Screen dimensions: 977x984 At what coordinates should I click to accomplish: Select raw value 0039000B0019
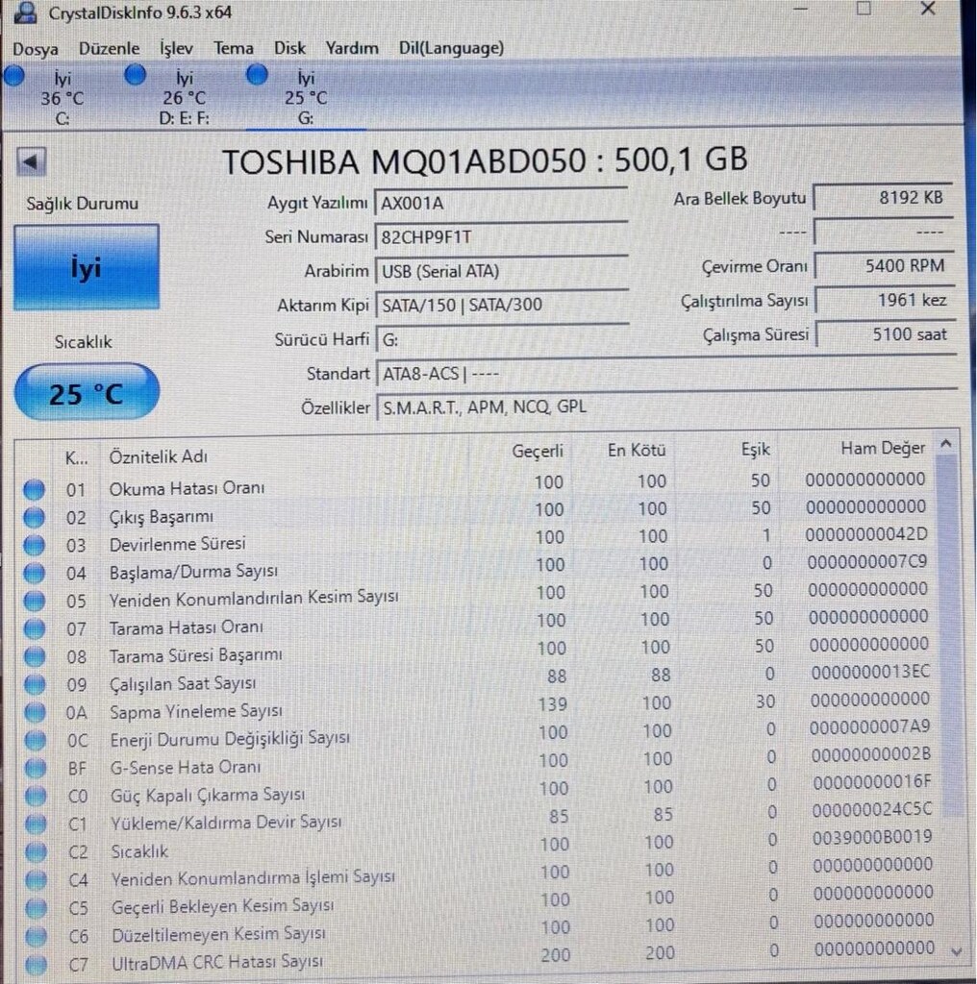pos(872,837)
